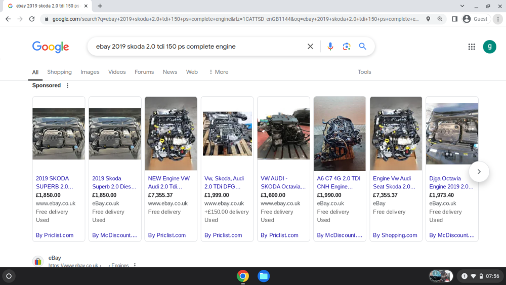506x285 pixels.
Task: Open VW AUDI - SKODA Octavia listing
Action: [x=283, y=182]
